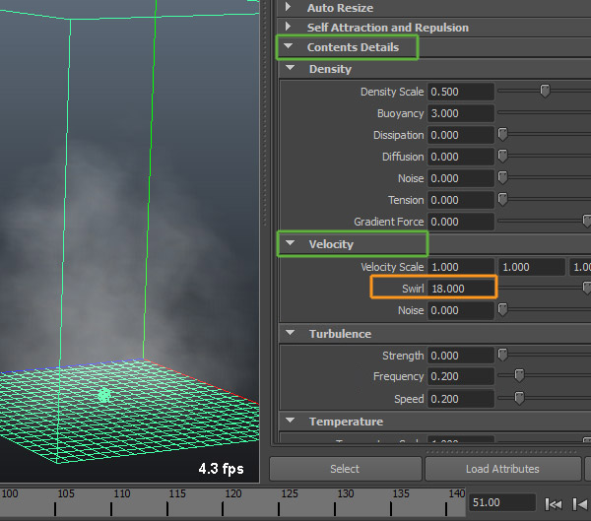The image size is (591, 521).
Task: Collapse the Velocity subsection
Action: (291, 243)
